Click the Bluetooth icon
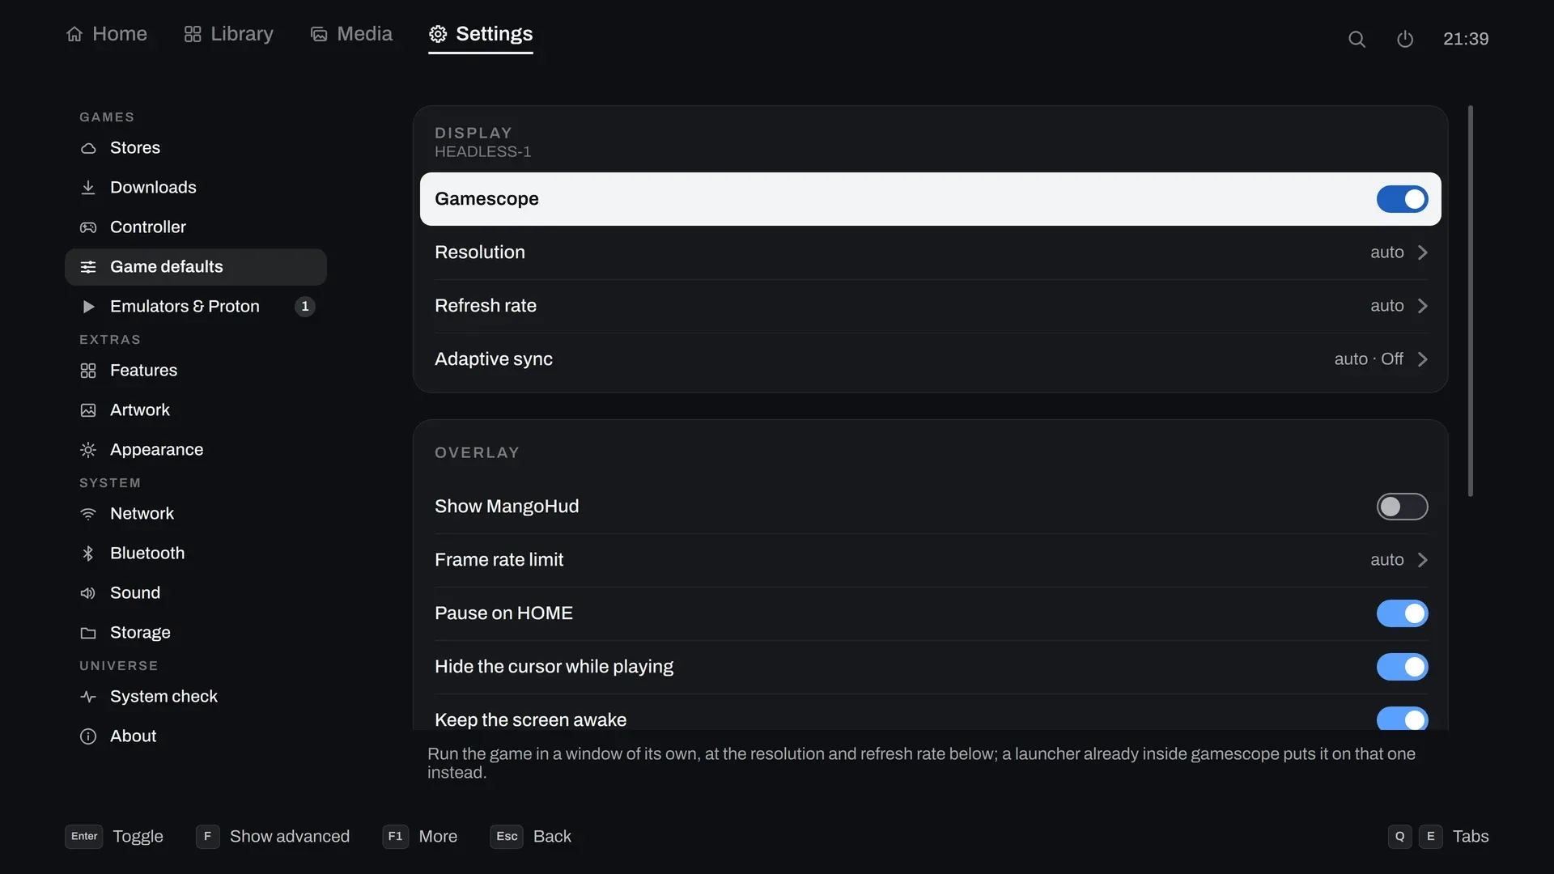This screenshot has height=874, width=1554. pyautogui.click(x=88, y=554)
